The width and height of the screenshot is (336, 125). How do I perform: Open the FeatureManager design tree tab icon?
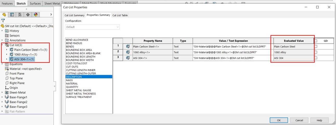4,15
